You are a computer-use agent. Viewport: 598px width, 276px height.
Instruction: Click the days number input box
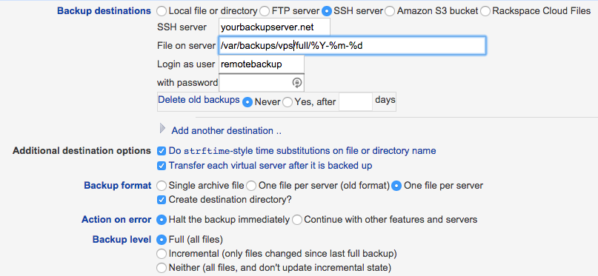[x=356, y=101]
